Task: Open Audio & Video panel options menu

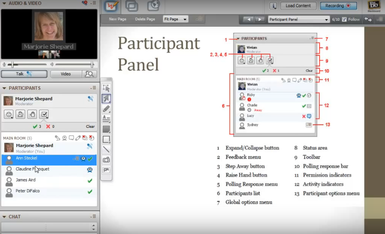Action: (93, 3)
